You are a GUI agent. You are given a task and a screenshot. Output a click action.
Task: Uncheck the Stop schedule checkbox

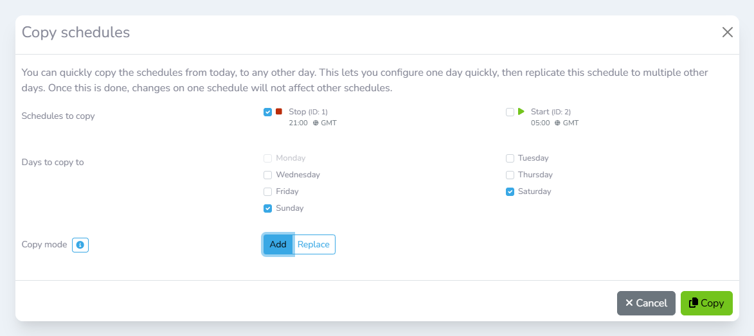(268, 112)
